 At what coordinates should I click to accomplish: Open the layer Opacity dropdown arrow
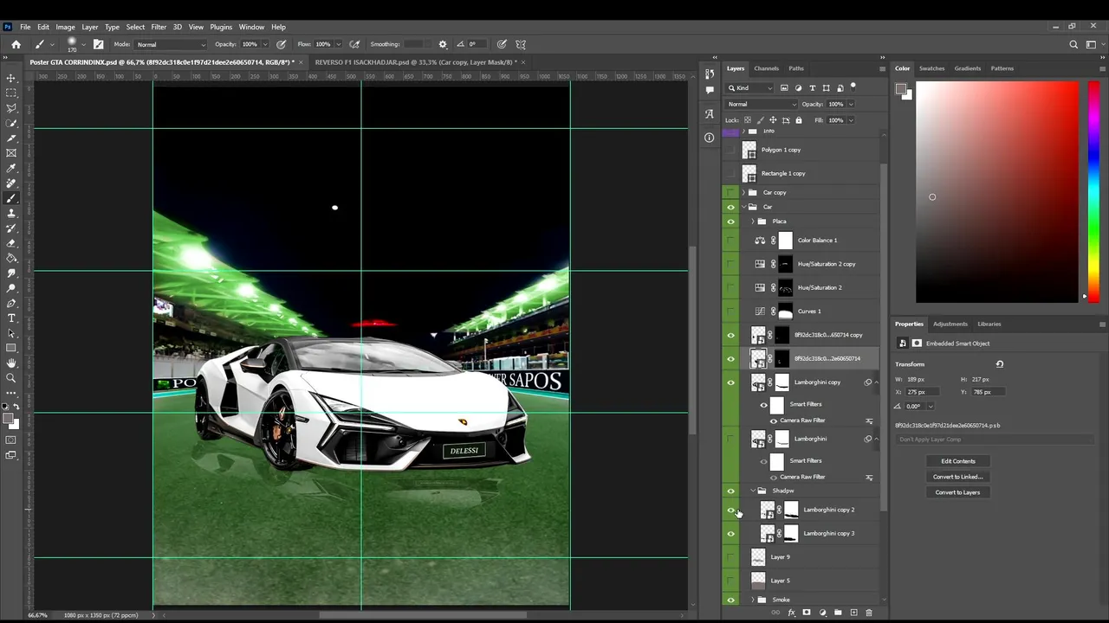(851, 104)
